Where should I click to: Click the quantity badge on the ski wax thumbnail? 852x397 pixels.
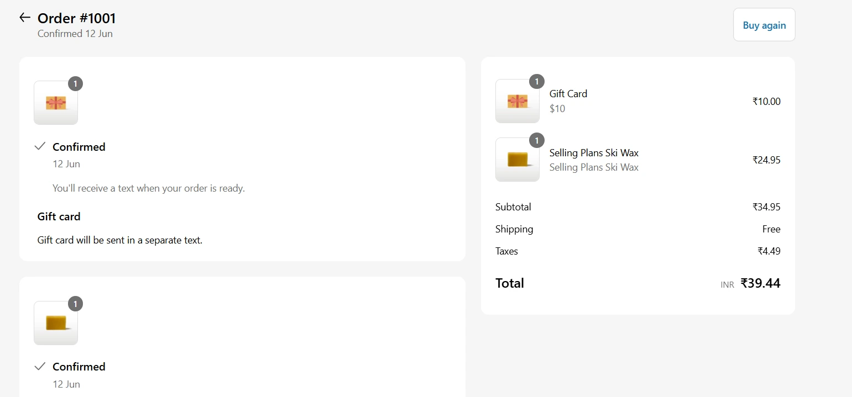(x=75, y=304)
